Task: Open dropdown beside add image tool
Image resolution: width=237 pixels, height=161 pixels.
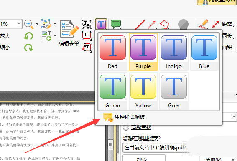Action: point(55,35)
